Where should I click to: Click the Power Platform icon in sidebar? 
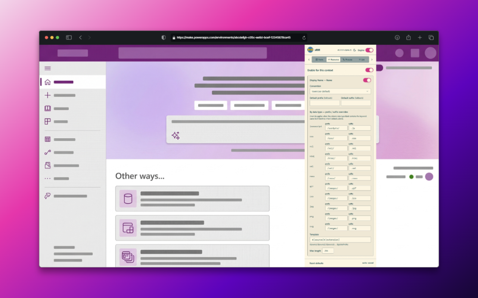pyautogui.click(x=47, y=196)
